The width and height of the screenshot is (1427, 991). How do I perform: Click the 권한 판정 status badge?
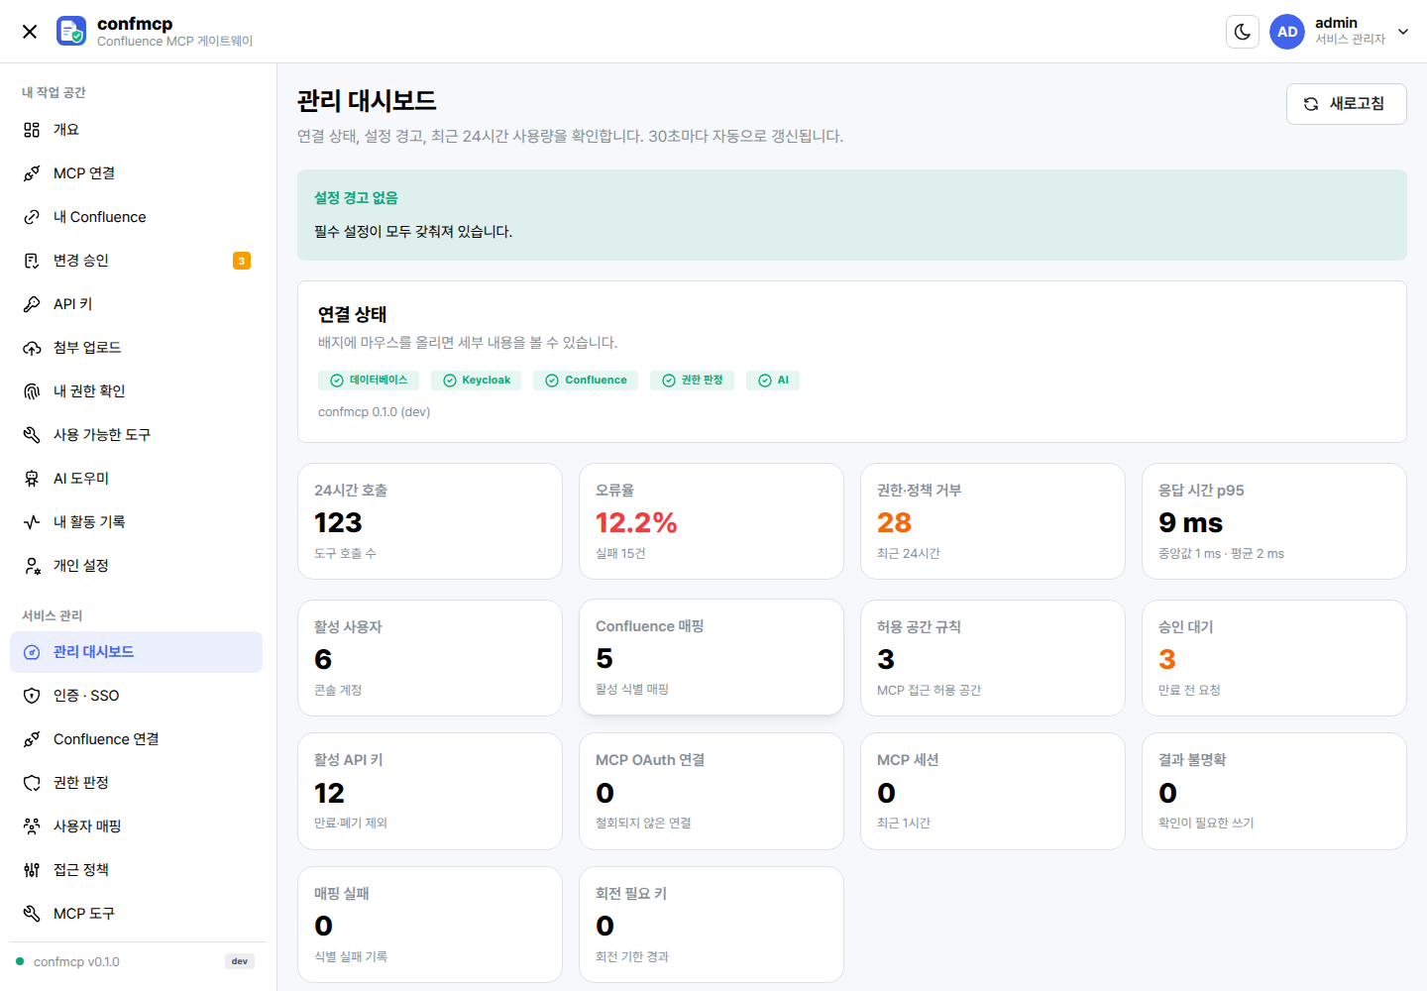(x=692, y=381)
